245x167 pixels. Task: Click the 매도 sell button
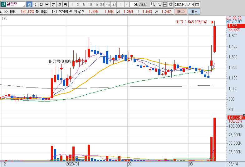(x=194, y=12)
